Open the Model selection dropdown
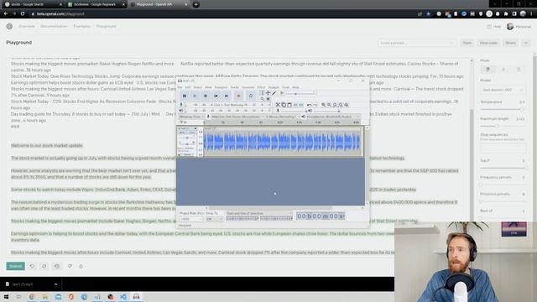 503,90
